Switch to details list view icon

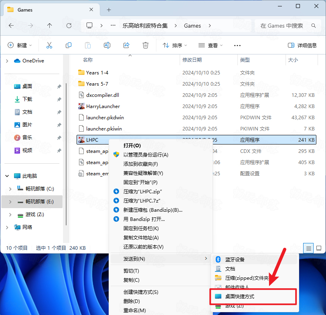[x=308, y=248]
